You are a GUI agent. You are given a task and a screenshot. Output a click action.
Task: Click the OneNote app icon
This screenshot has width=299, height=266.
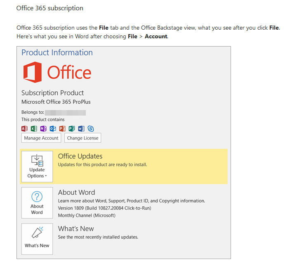pos(43,129)
